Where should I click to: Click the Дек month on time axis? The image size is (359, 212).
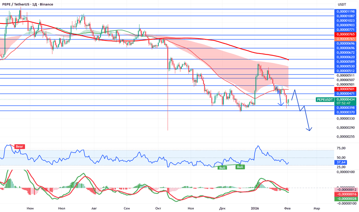point(222,208)
